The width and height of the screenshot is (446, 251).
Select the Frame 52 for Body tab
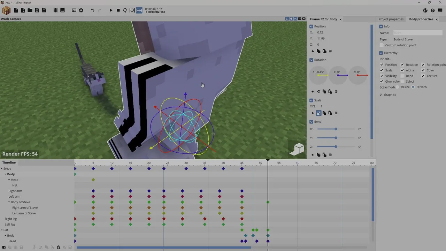[x=323, y=19]
